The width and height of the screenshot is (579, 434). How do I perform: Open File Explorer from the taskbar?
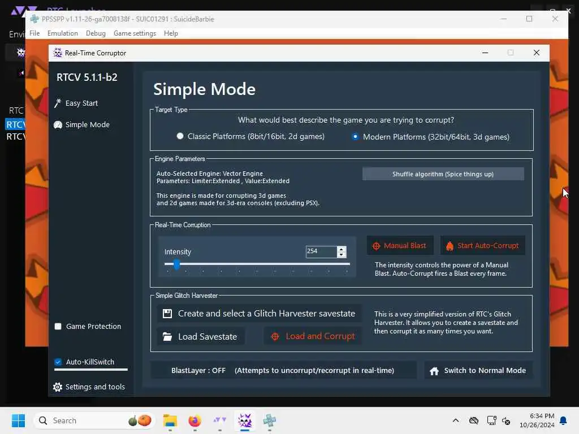point(170,420)
